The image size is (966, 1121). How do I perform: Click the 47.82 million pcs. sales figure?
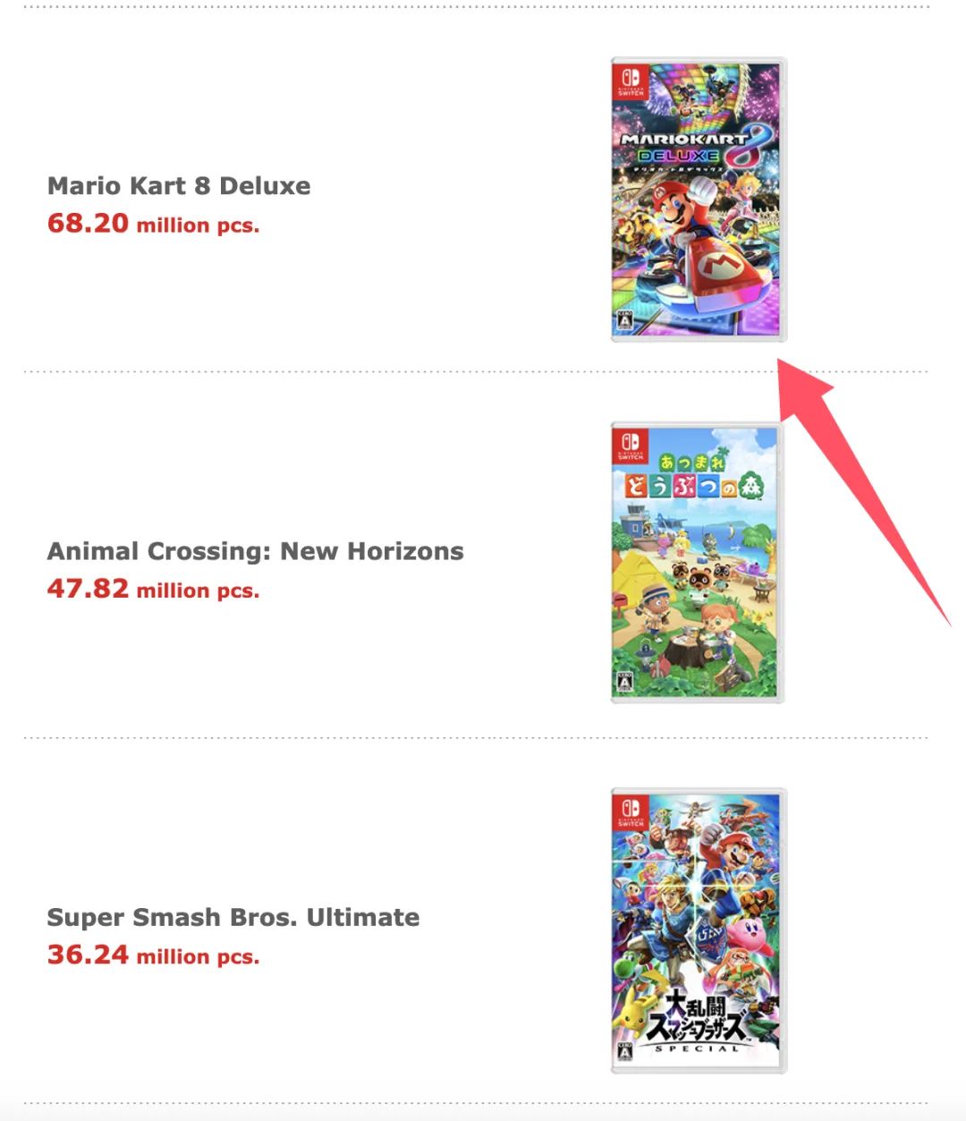coord(153,589)
